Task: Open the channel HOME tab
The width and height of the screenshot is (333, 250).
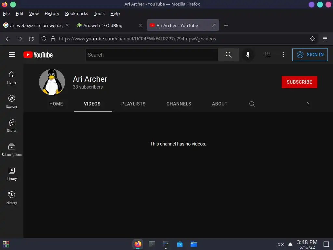Action: pyautogui.click(x=56, y=104)
